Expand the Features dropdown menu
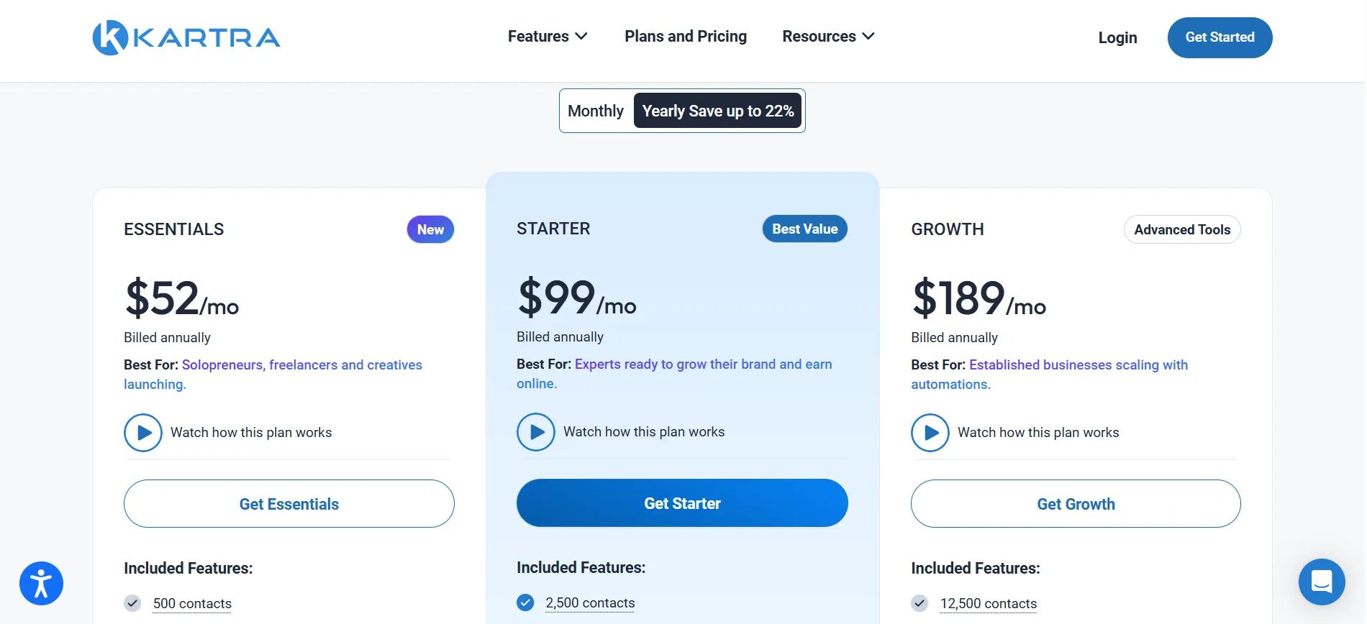Image resolution: width=1367 pixels, height=624 pixels. tap(548, 36)
